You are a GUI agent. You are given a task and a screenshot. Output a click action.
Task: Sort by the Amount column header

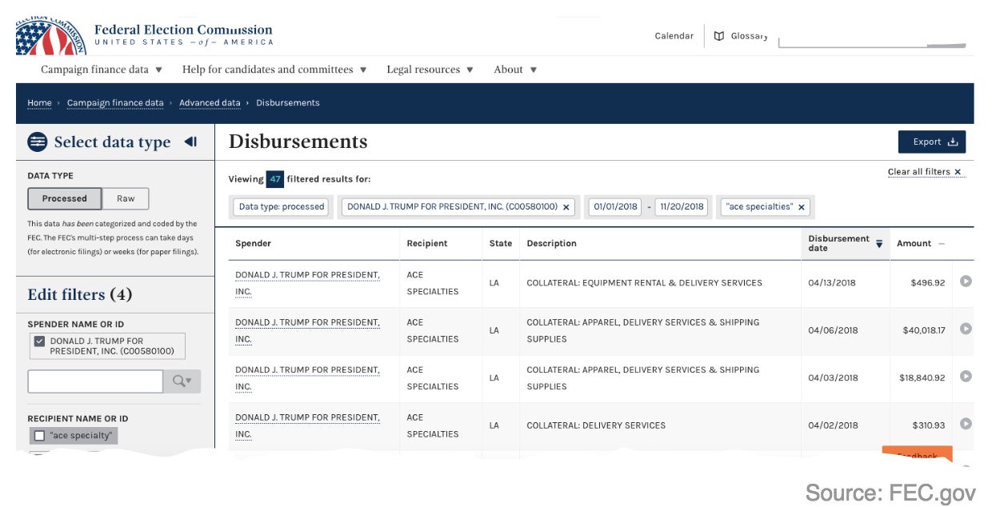click(x=921, y=243)
